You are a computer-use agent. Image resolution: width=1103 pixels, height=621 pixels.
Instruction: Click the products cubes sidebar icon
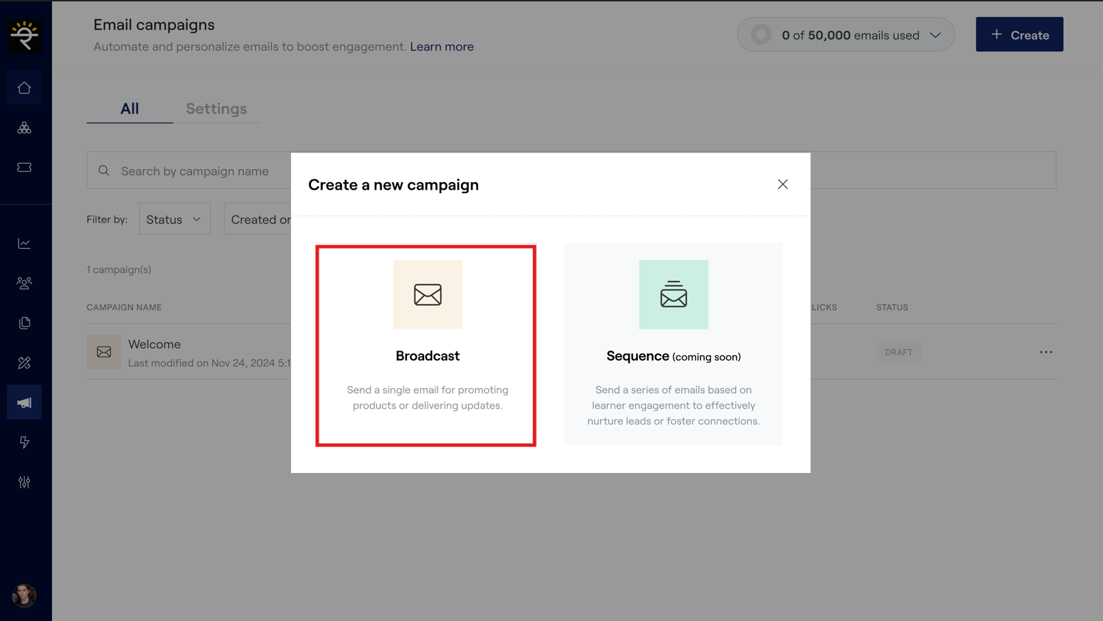click(25, 128)
